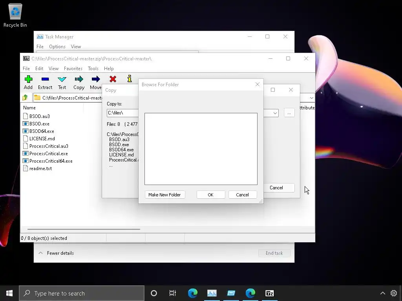Click Cancel in Browse For Folder
The height and width of the screenshot is (301, 402).
(242, 194)
